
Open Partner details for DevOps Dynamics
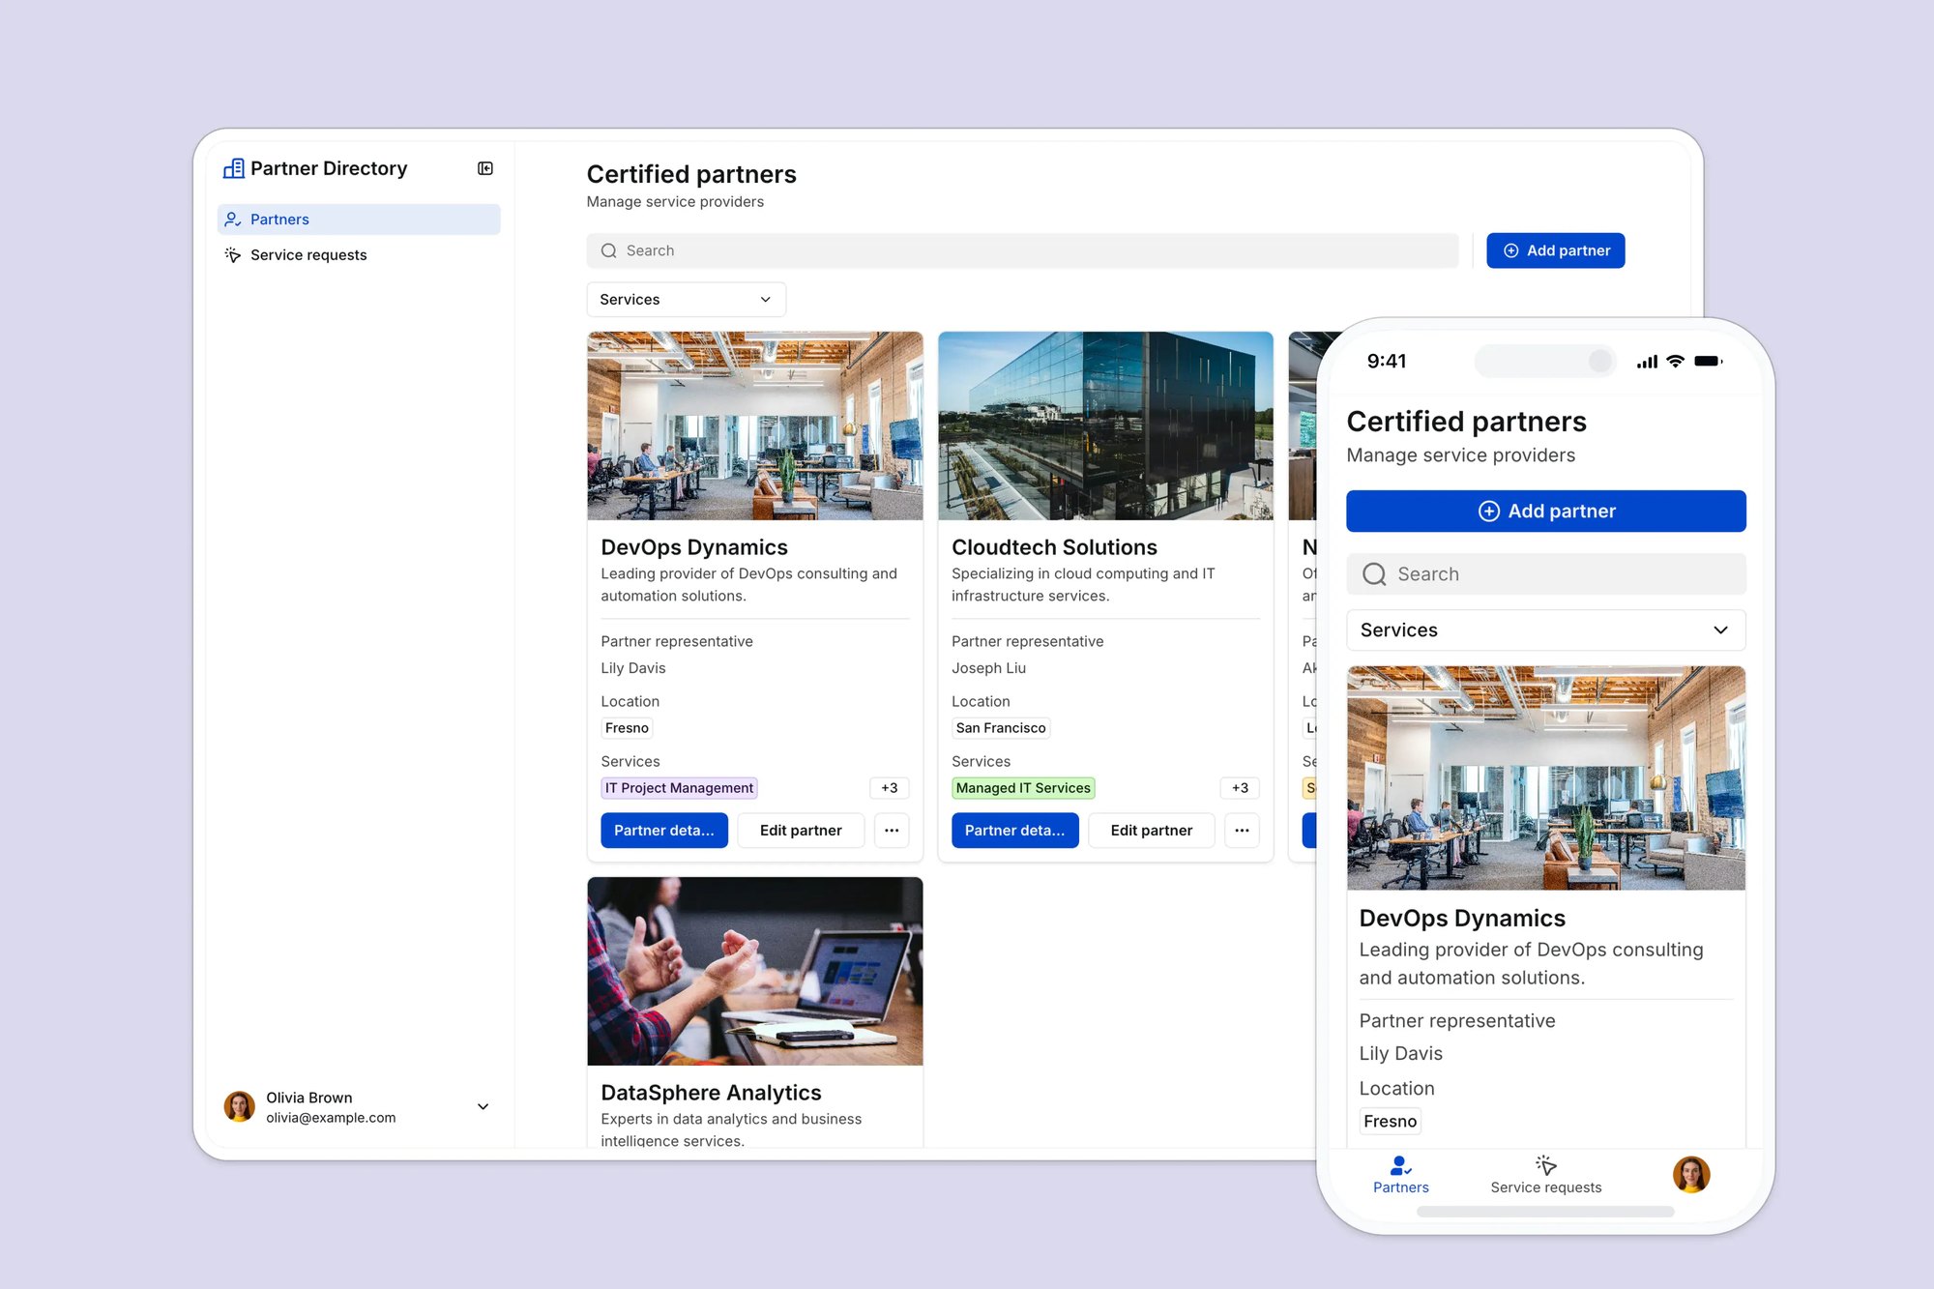(x=663, y=831)
